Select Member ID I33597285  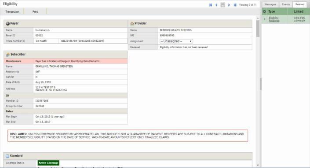click(42, 101)
